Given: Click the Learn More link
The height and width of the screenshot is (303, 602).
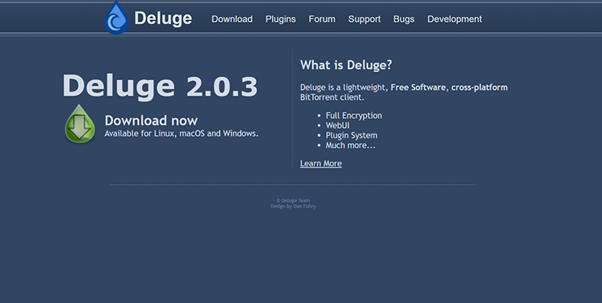Looking at the screenshot, I should tap(321, 163).
